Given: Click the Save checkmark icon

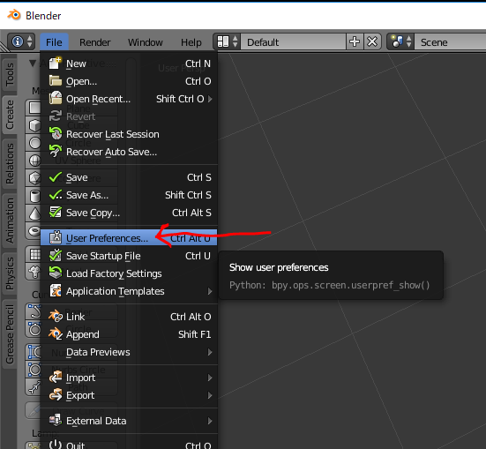Looking at the screenshot, I should pyautogui.click(x=56, y=177).
